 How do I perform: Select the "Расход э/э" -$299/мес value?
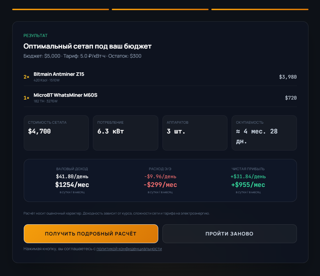pyautogui.click(x=160, y=185)
